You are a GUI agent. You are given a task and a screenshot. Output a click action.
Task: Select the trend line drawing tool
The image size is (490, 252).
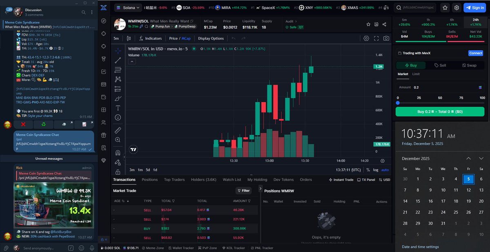(118, 60)
